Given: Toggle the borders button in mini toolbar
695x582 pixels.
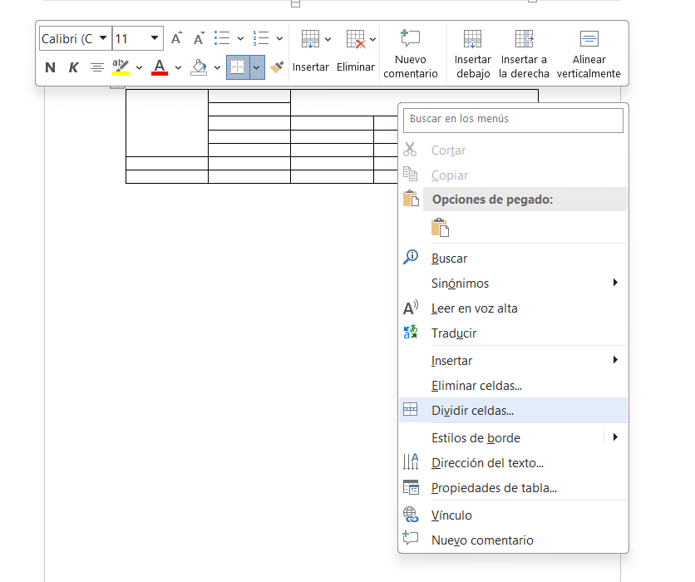Looking at the screenshot, I should (x=238, y=67).
